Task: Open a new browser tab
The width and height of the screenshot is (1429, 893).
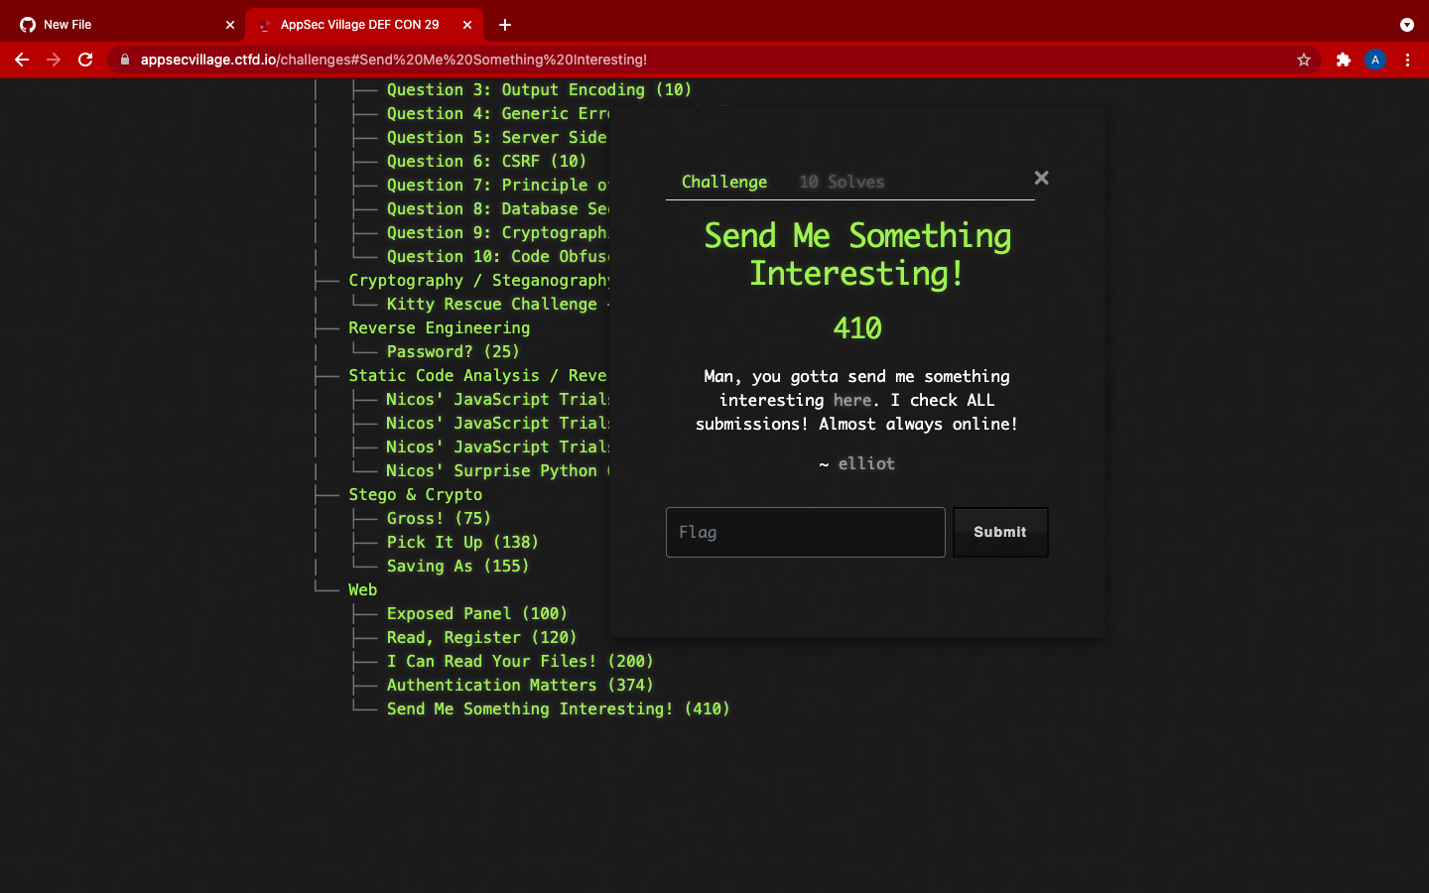Action: coord(505,25)
